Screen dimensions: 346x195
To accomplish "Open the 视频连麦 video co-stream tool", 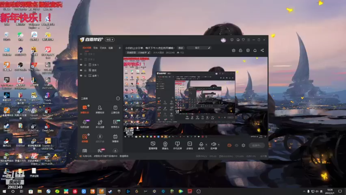I will [x=85, y=124].
